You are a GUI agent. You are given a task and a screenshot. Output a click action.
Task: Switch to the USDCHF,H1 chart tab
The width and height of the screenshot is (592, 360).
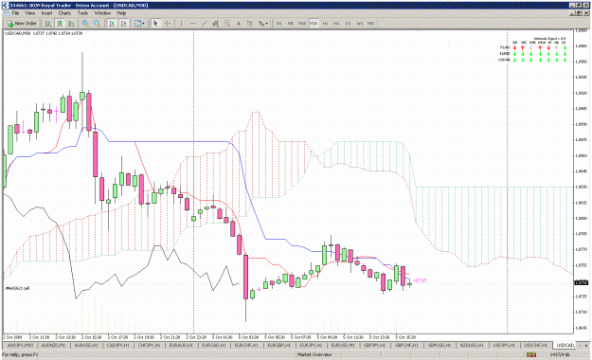(x=536, y=345)
